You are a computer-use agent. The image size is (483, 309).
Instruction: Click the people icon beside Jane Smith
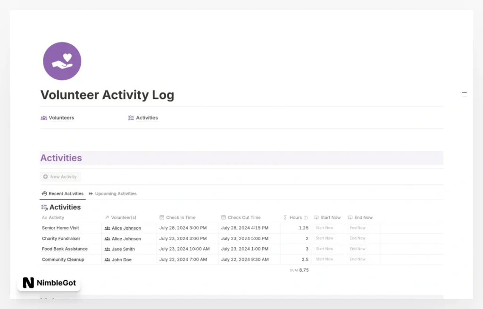pyautogui.click(x=107, y=249)
